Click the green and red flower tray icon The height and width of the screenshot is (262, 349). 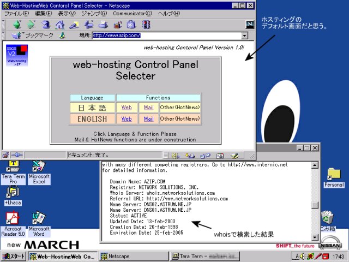[310, 256]
